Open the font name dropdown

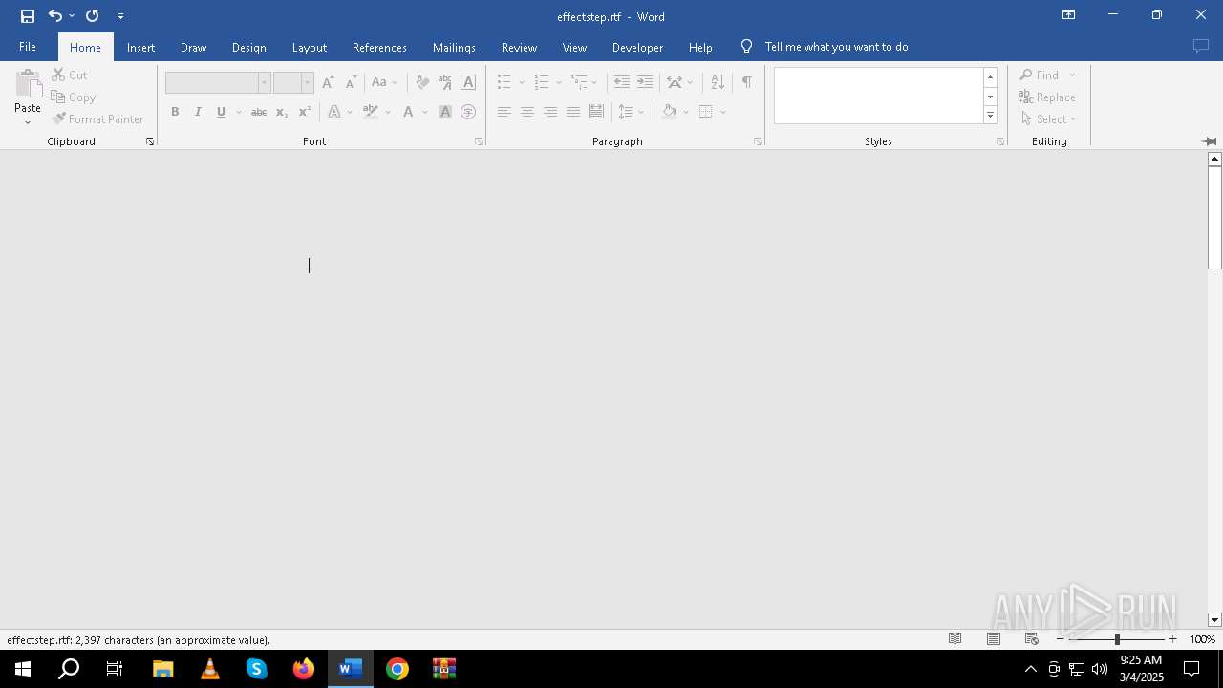click(264, 82)
